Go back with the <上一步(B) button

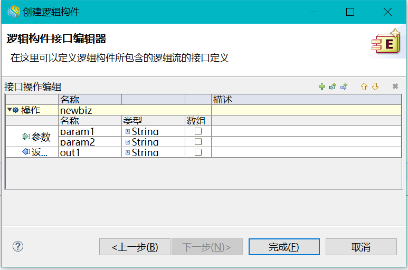coord(135,247)
